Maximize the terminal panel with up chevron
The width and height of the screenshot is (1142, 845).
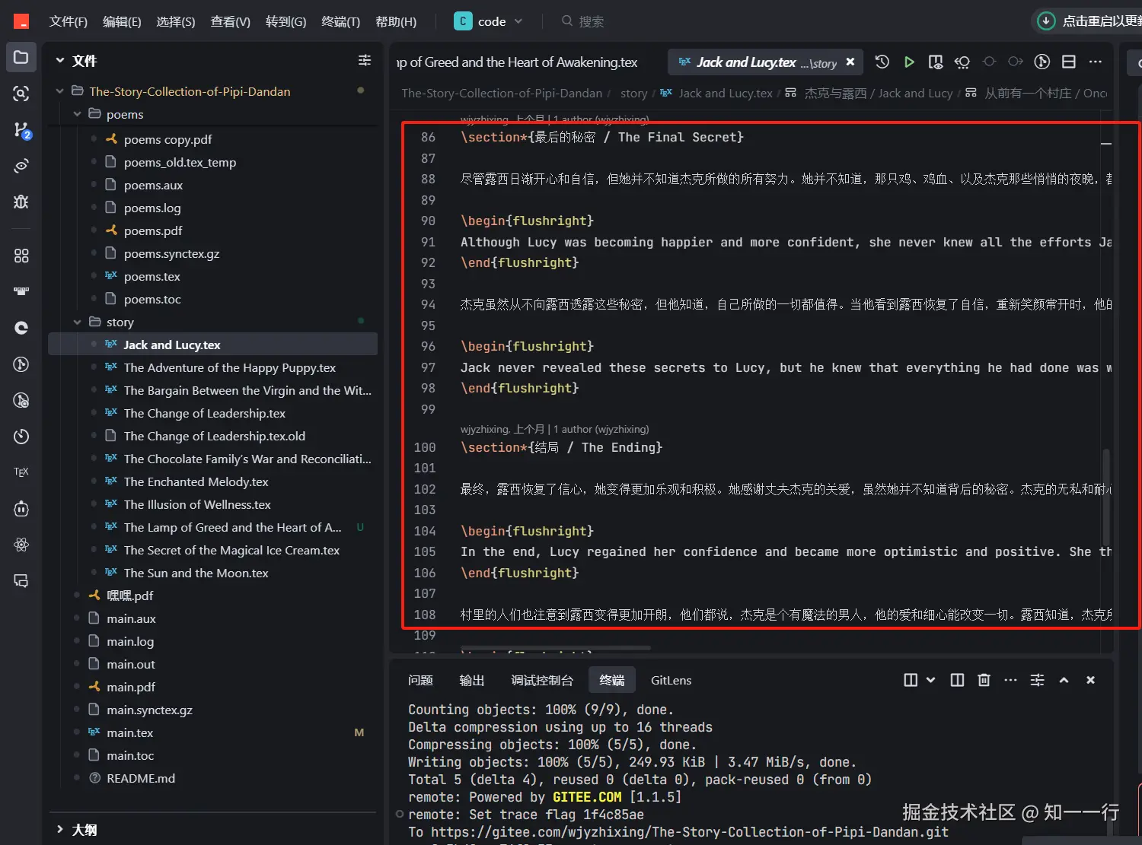click(1064, 680)
